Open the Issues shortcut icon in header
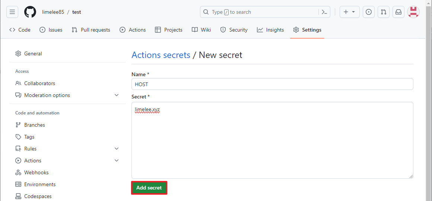Image resolution: width=432 pixels, height=201 pixels. click(369, 12)
